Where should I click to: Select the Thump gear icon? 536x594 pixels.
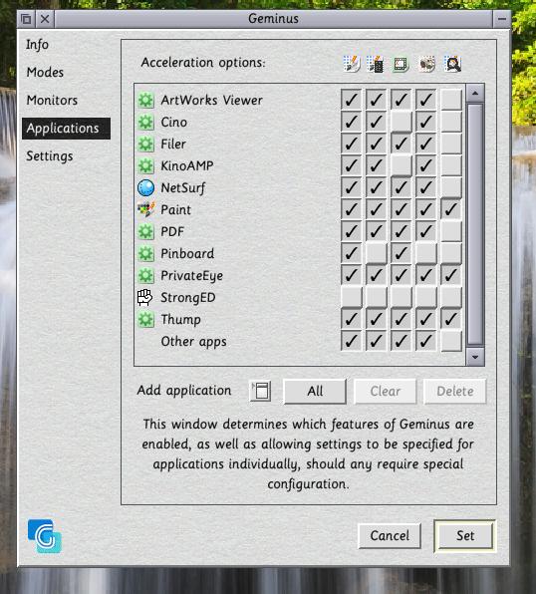tap(145, 320)
